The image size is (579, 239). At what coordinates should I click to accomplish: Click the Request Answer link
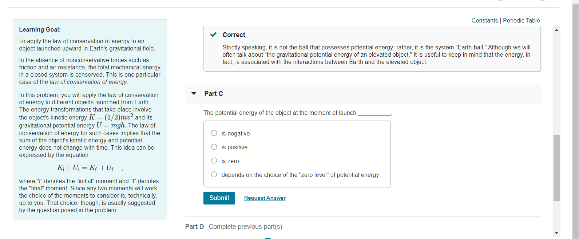tap(265, 198)
